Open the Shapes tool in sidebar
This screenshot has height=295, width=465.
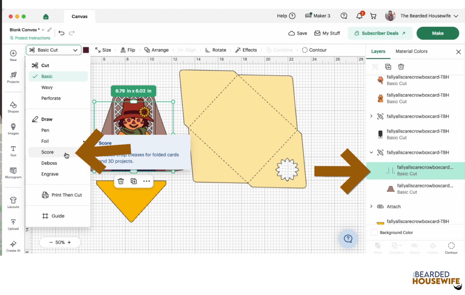click(x=13, y=107)
